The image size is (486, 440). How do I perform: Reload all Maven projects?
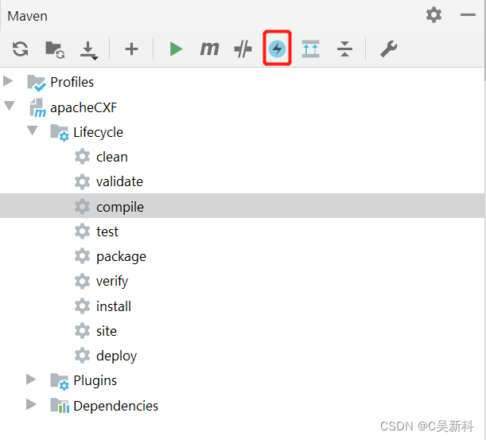click(x=21, y=49)
